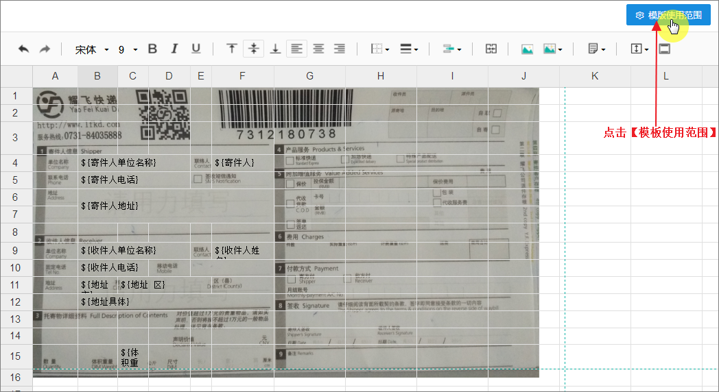
Task: Select cell containing ${收件人单位名称}
Action: (134, 251)
